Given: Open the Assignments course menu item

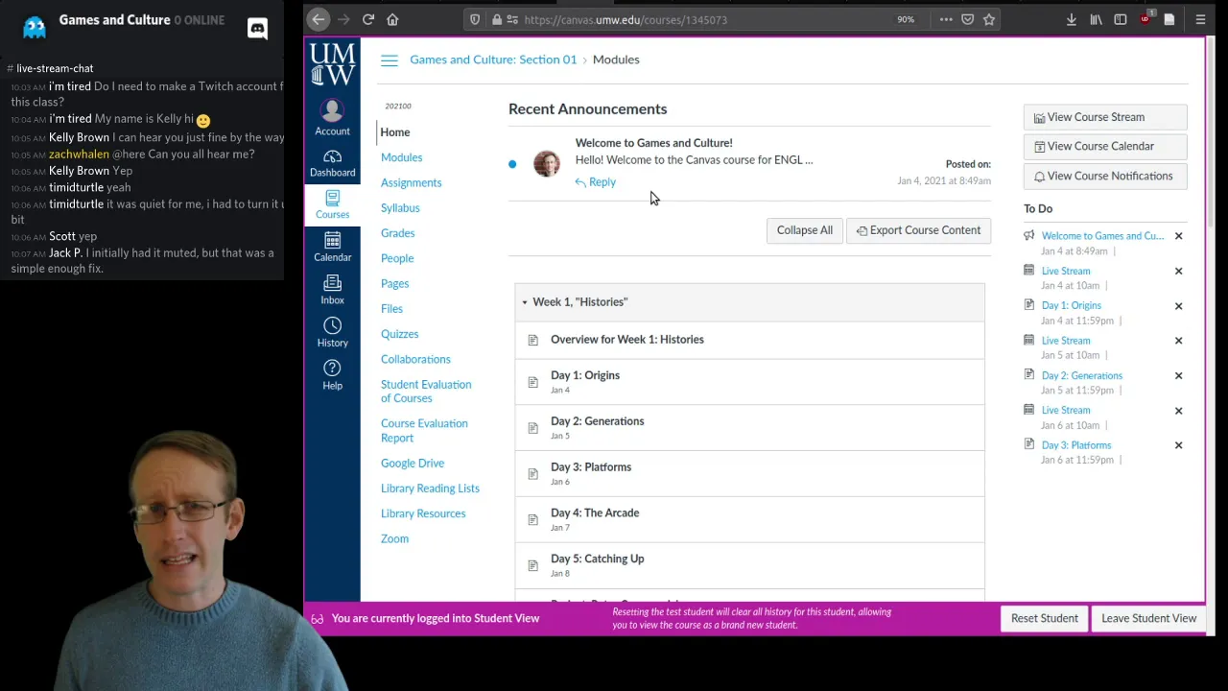Looking at the screenshot, I should pyautogui.click(x=411, y=182).
